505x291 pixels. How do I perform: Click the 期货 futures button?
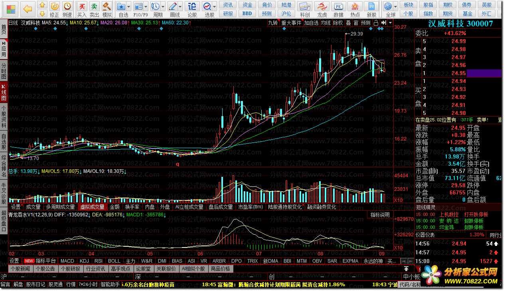pyautogui.click(x=448, y=13)
